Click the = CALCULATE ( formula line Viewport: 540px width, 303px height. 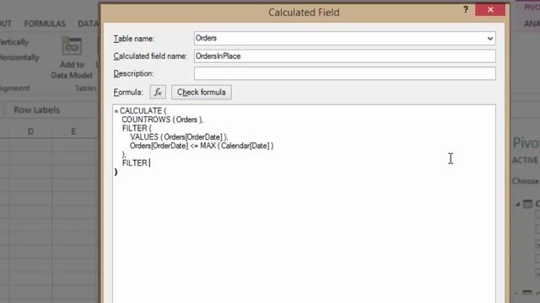140,110
